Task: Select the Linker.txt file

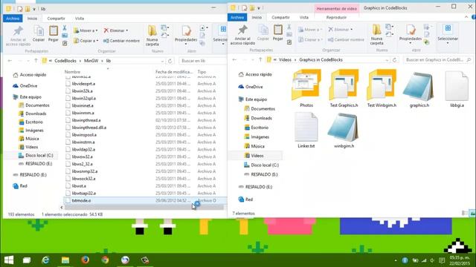Action: click(x=306, y=131)
